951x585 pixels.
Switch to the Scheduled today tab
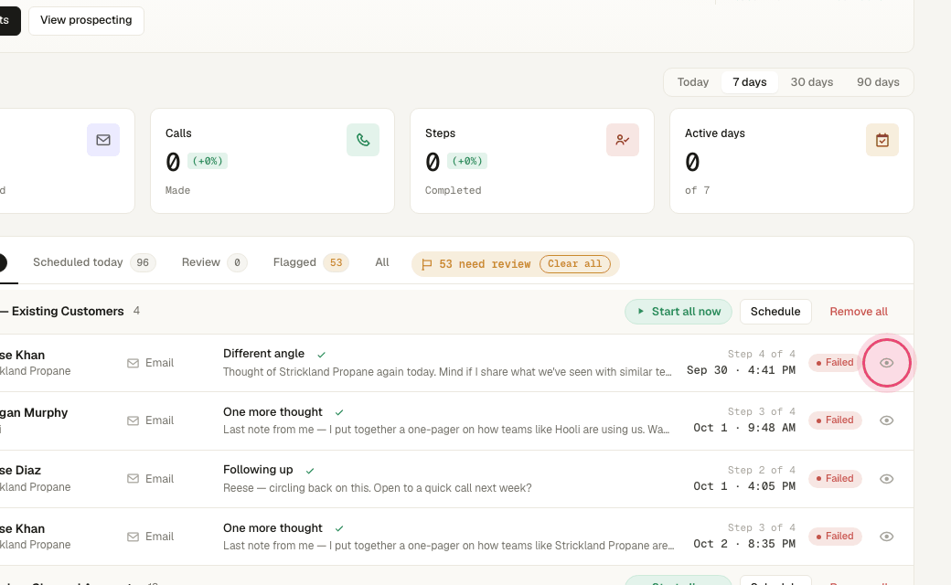point(94,262)
